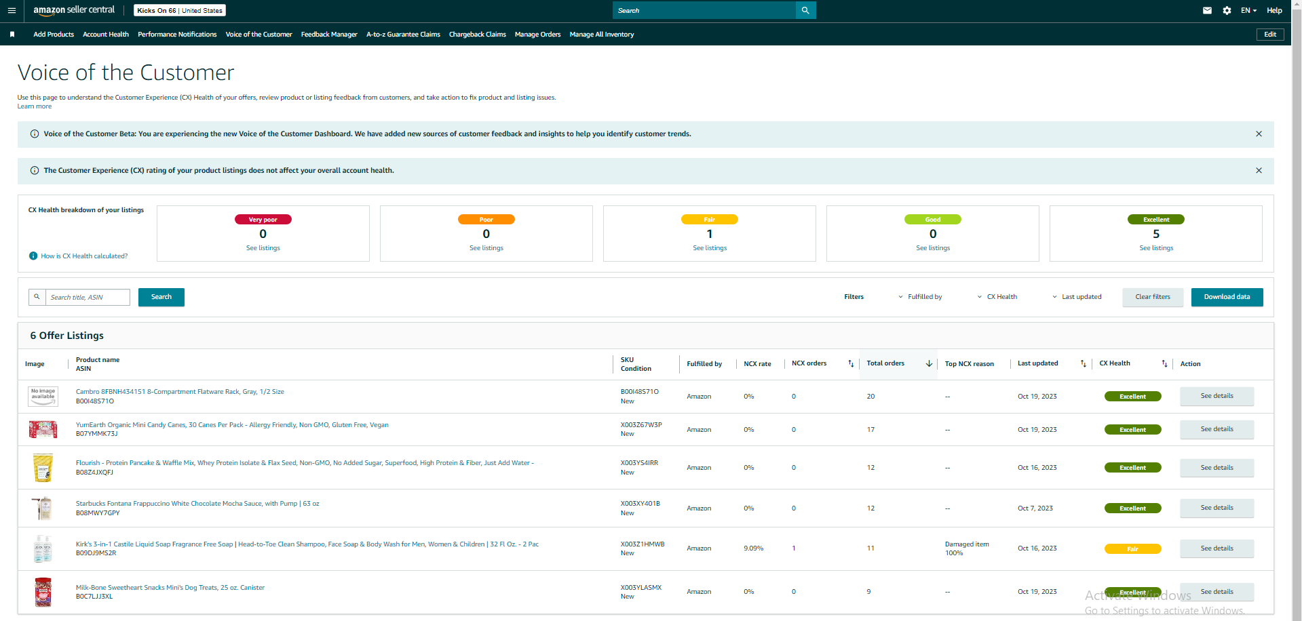See details for Cambro Flatware Rack

[1217, 396]
